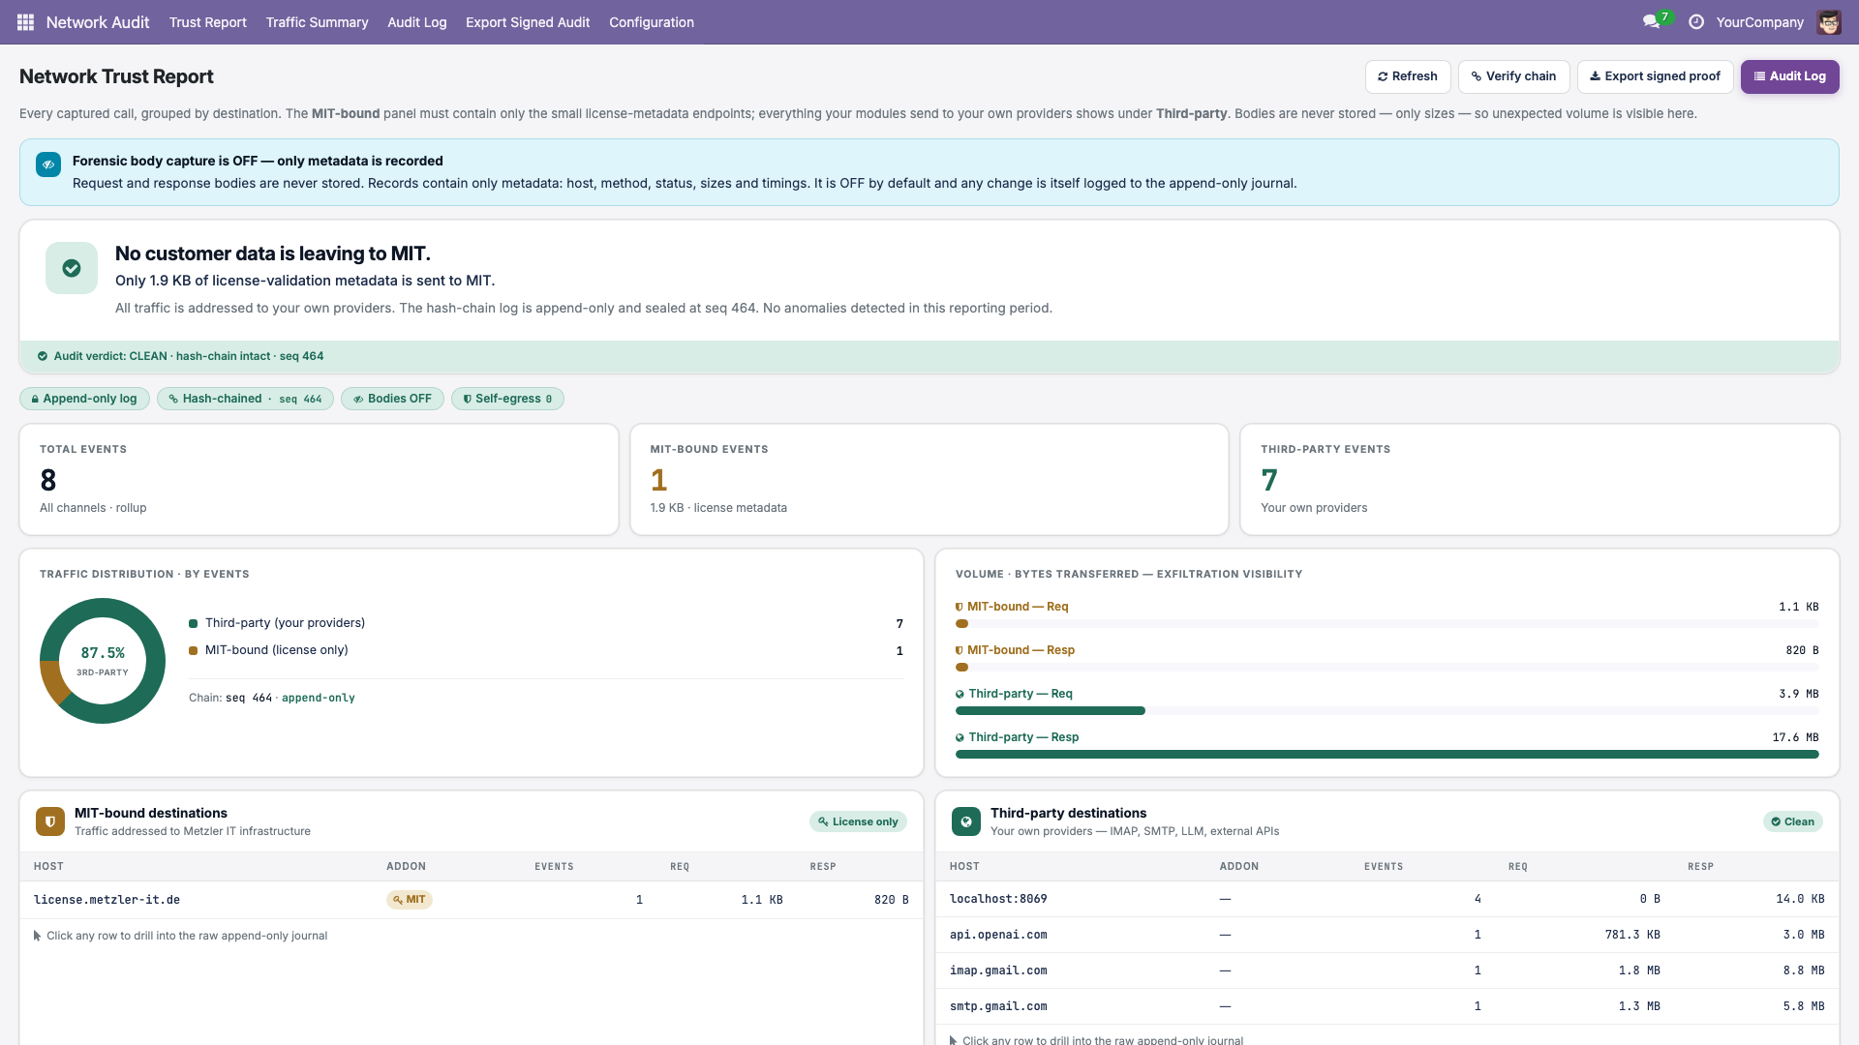Viewport: 1859px width, 1045px height.
Task: Click RESP header in Third-party table
Action: click(1700, 867)
